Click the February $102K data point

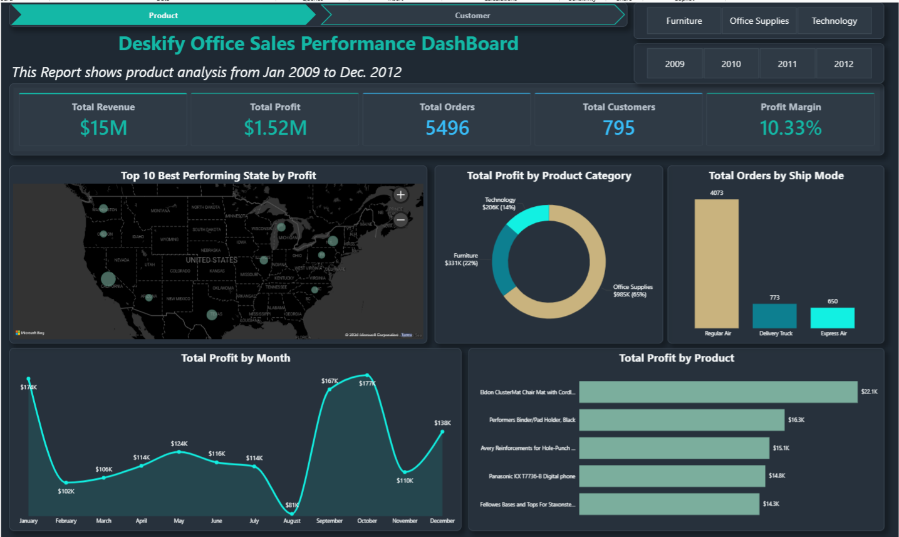click(x=66, y=482)
